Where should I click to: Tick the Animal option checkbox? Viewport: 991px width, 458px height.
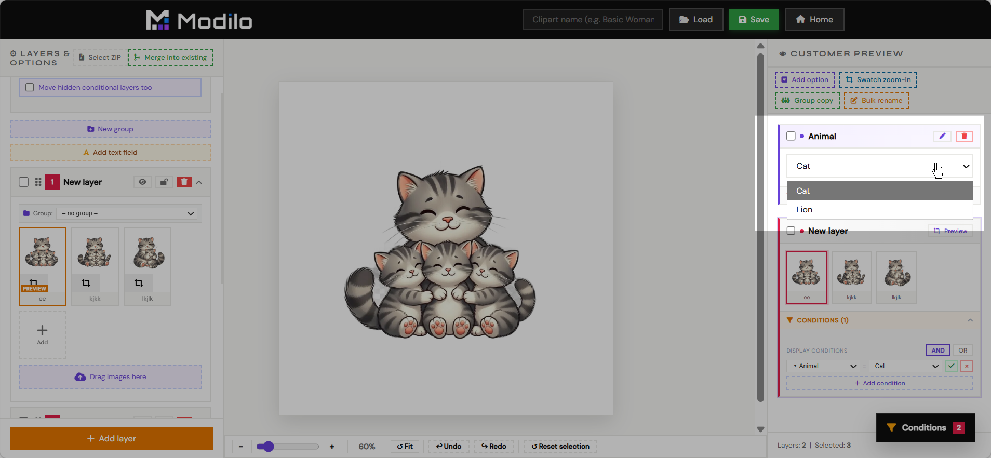point(791,136)
